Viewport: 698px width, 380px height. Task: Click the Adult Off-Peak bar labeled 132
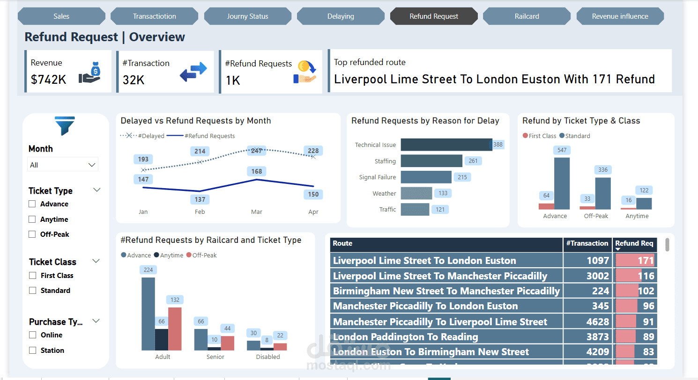click(x=175, y=329)
